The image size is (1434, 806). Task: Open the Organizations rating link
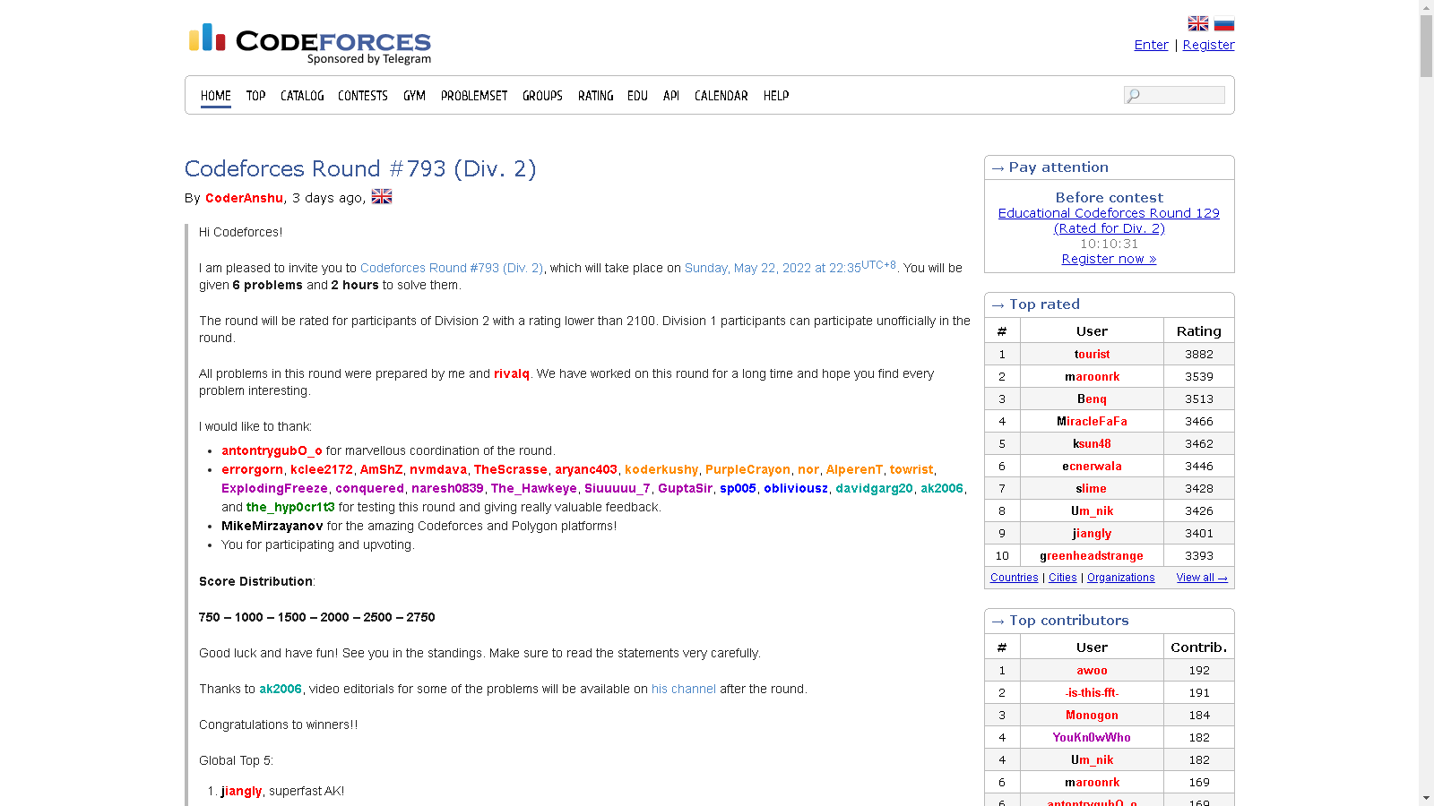[1121, 578]
